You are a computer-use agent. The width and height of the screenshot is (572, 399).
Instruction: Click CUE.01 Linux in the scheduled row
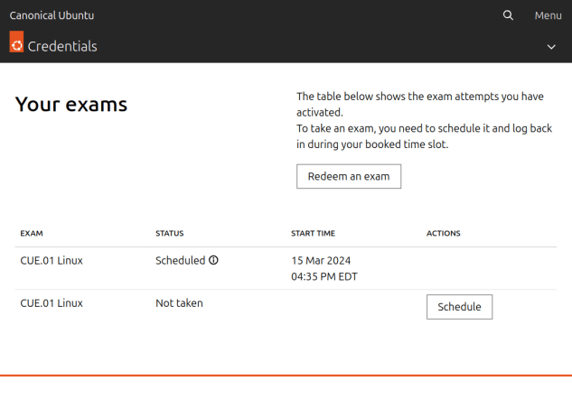point(52,261)
